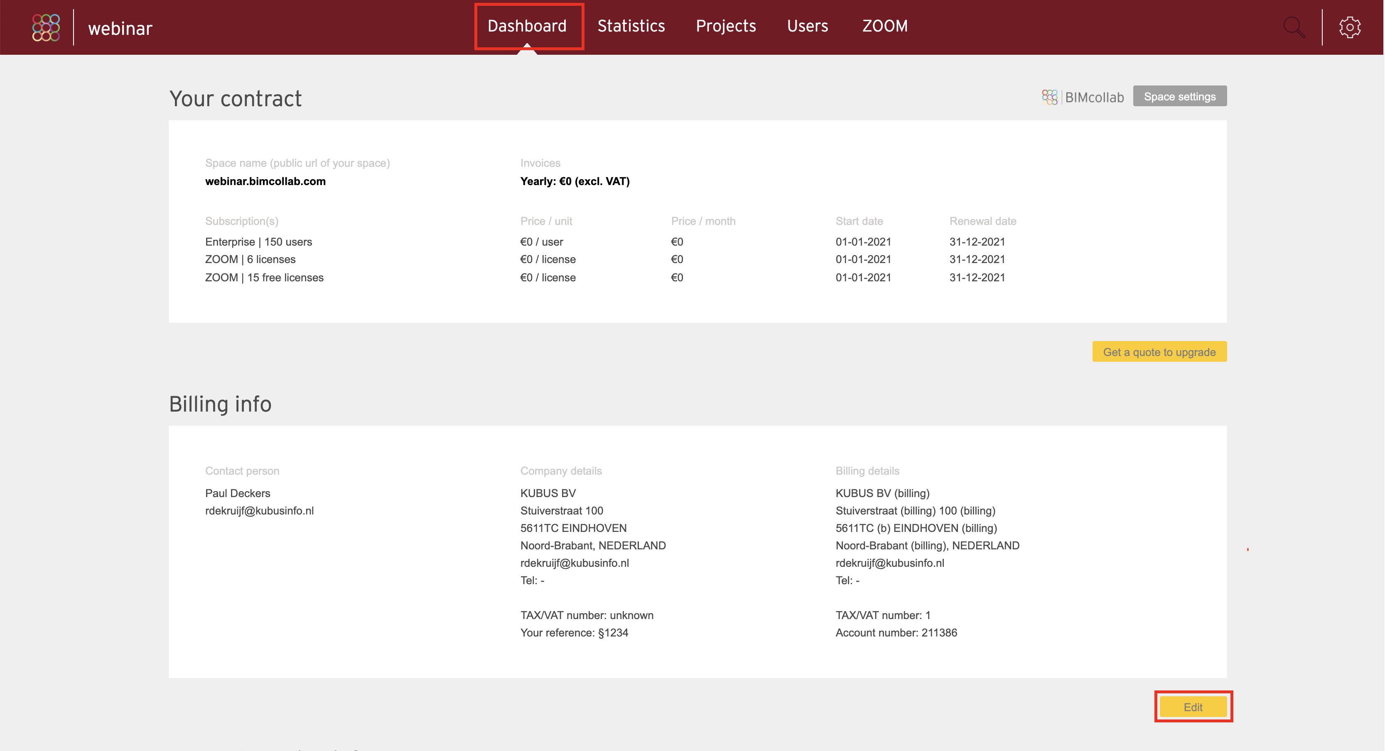1385x751 pixels.
Task: Click the BIMcollab colorful circles logo
Action: click(x=46, y=27)
